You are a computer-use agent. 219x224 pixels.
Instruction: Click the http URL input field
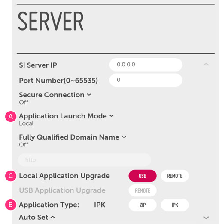tap(85, 160)
